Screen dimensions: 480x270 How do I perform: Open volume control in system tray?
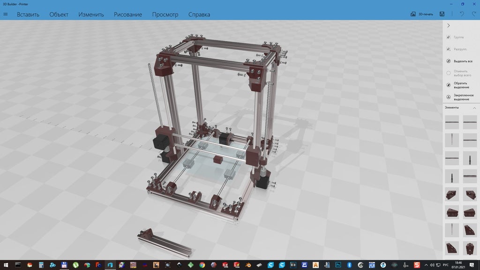[x=432, y=265]
